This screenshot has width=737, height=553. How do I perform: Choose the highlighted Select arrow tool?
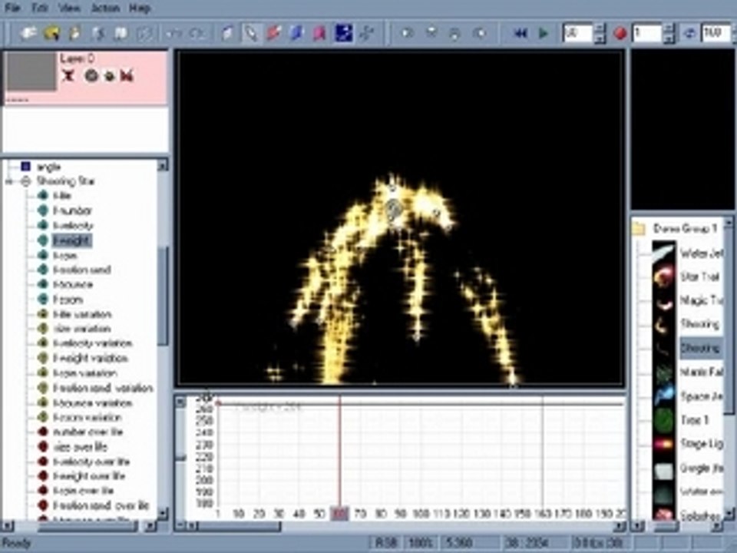(251, 33)
